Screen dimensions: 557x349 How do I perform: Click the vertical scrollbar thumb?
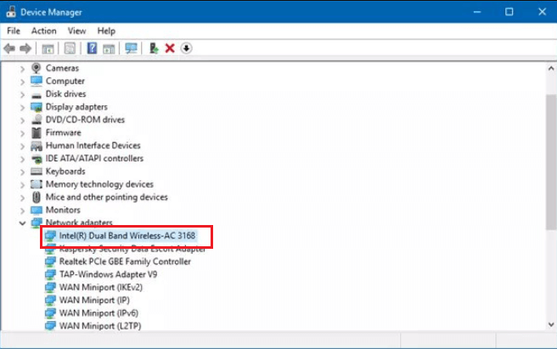click(x=551, y=161)
